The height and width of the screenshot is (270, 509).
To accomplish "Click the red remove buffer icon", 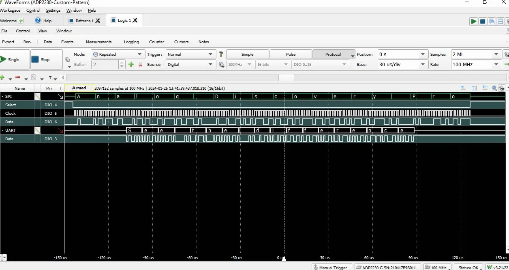I will point(140,64).
